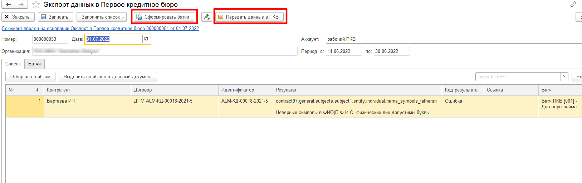Go forward using the right arrow button
This screenshot has height=183, width=582.
pyautogui.click(x=21, y=5)
